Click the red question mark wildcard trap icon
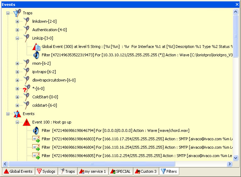The height and width of the screenshot is (177, 241). (26, 89)
